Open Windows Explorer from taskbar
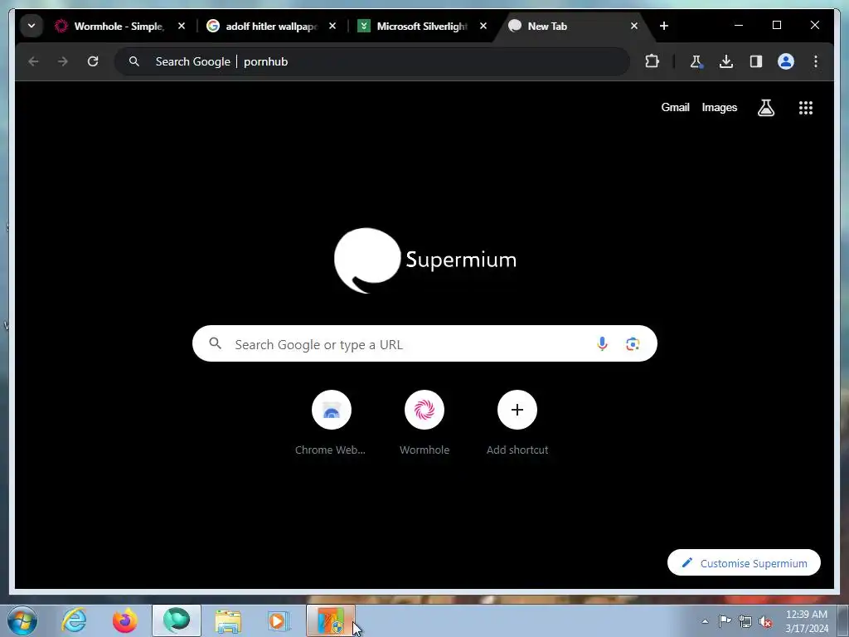This screenshot has height=637, width=849. pos(228,620)
